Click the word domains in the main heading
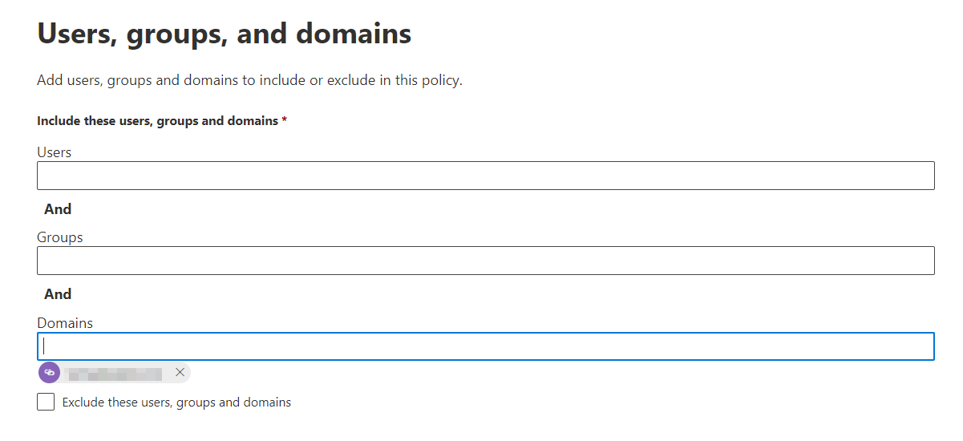This screenshot has height=441, width=963. [354, 34]
